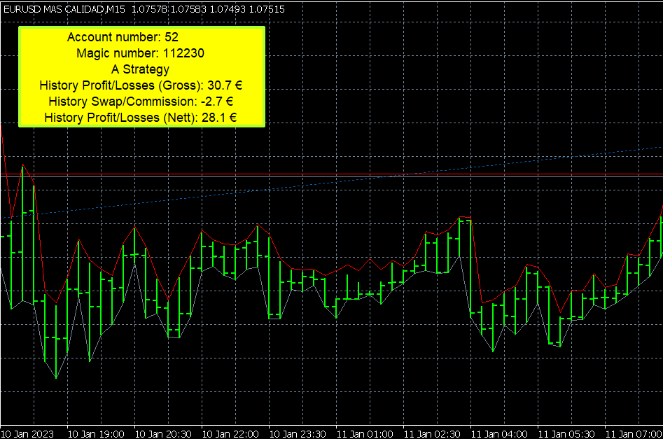Click the History Profit/Losses (Nett) line
Viewport: 663px width, 439px height.
(x=141, y=118)
